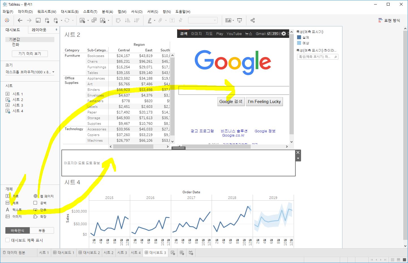Viewport: 408px width, 263px height.
Task: Select the 공백 blank object
Action: tap(40, 203)
